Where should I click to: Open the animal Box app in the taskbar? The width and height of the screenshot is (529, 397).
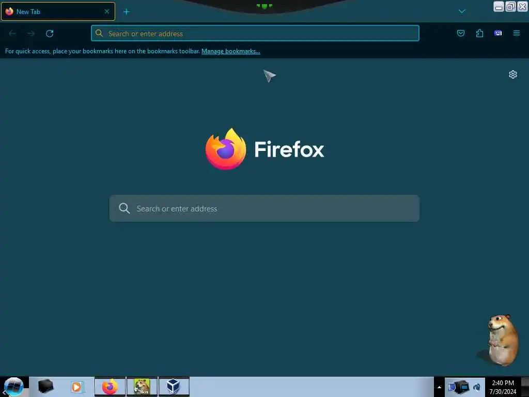click(142, 387)
